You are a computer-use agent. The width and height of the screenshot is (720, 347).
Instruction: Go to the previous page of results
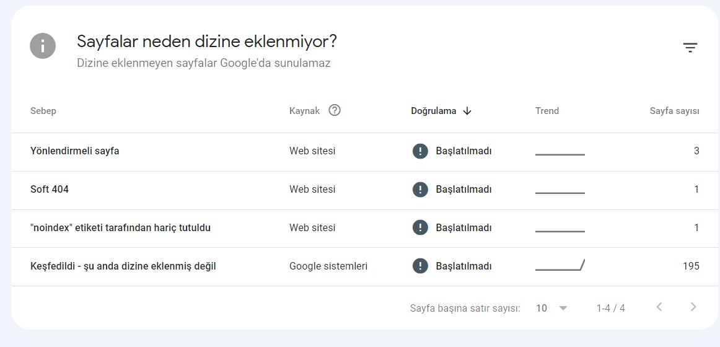(659, 307)
